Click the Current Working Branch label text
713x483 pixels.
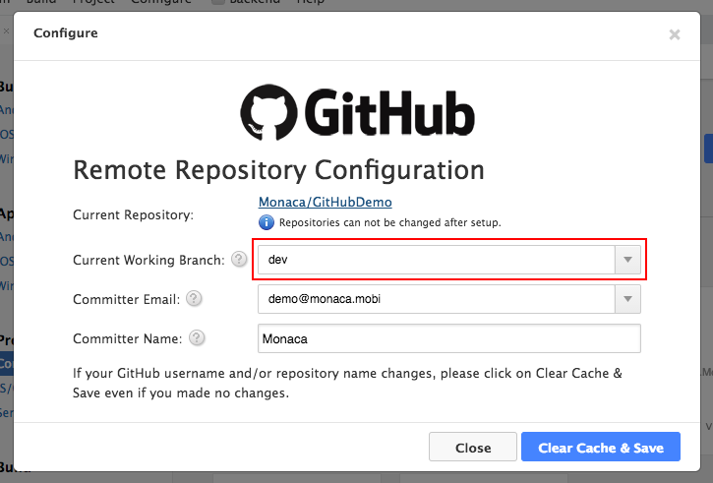click(x=148, y=260)
